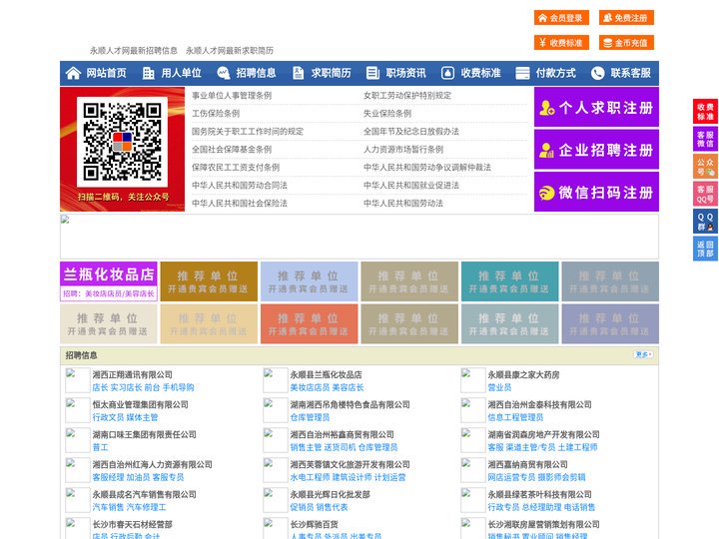Click the news icon beside 职场资讯

coord(372,73)
